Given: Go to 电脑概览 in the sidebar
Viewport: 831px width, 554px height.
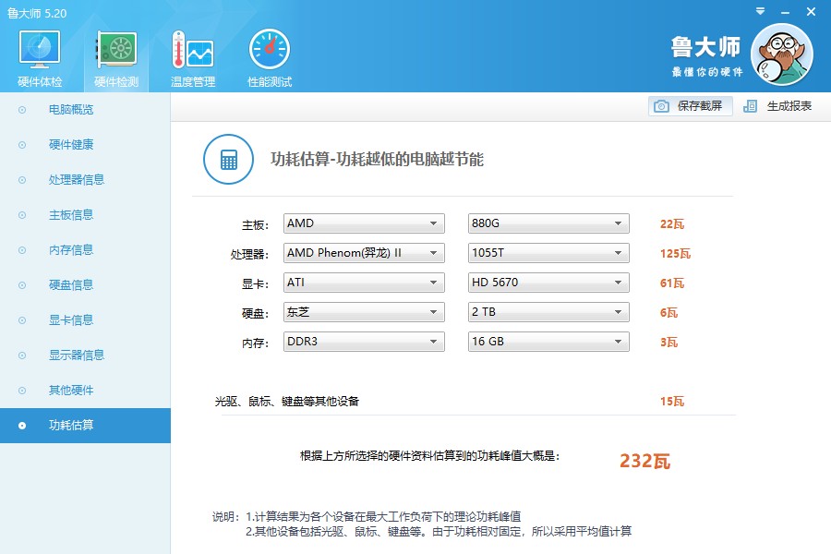Looking at the screenshot, I should tap(71, 110).
